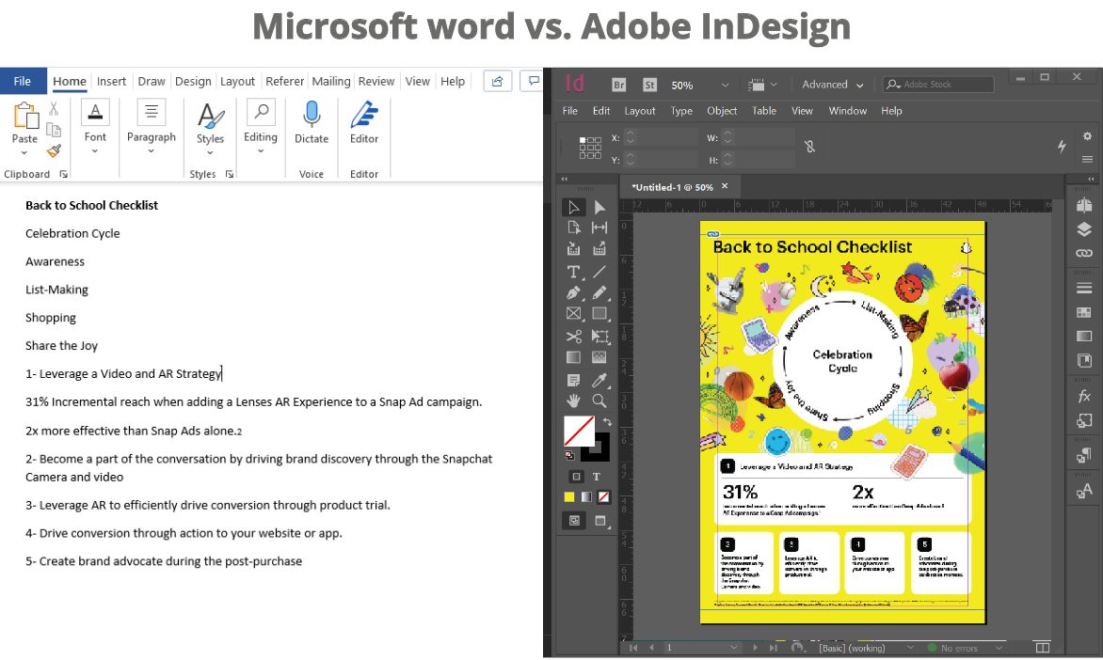
Task: Expand the Font group dropdown in Word
Action: point(95,150)
